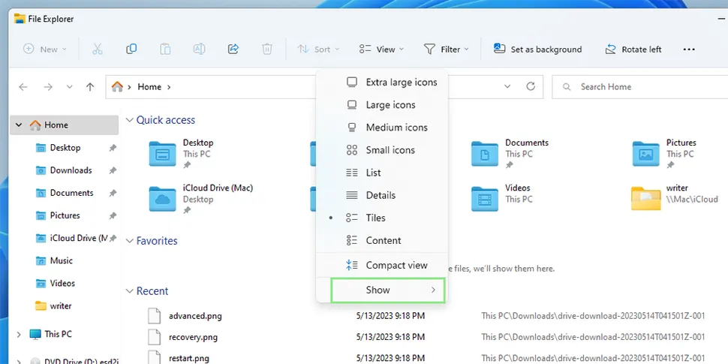Open the Pictures folder tile in Quick access
The width and height of the screenshot is (728, 364).
[x=665, y=154]
